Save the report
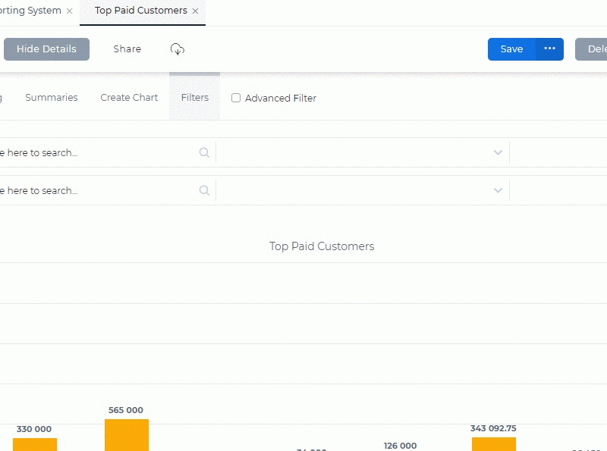The height and width of the screenshot is (451, 607). coord(511,49)
